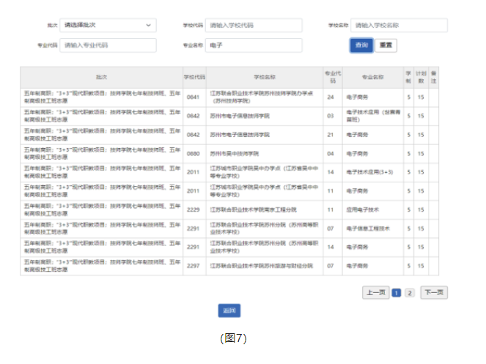
Task: Click the 电子信息工程技术 major cell
Action: click(368, 229)
